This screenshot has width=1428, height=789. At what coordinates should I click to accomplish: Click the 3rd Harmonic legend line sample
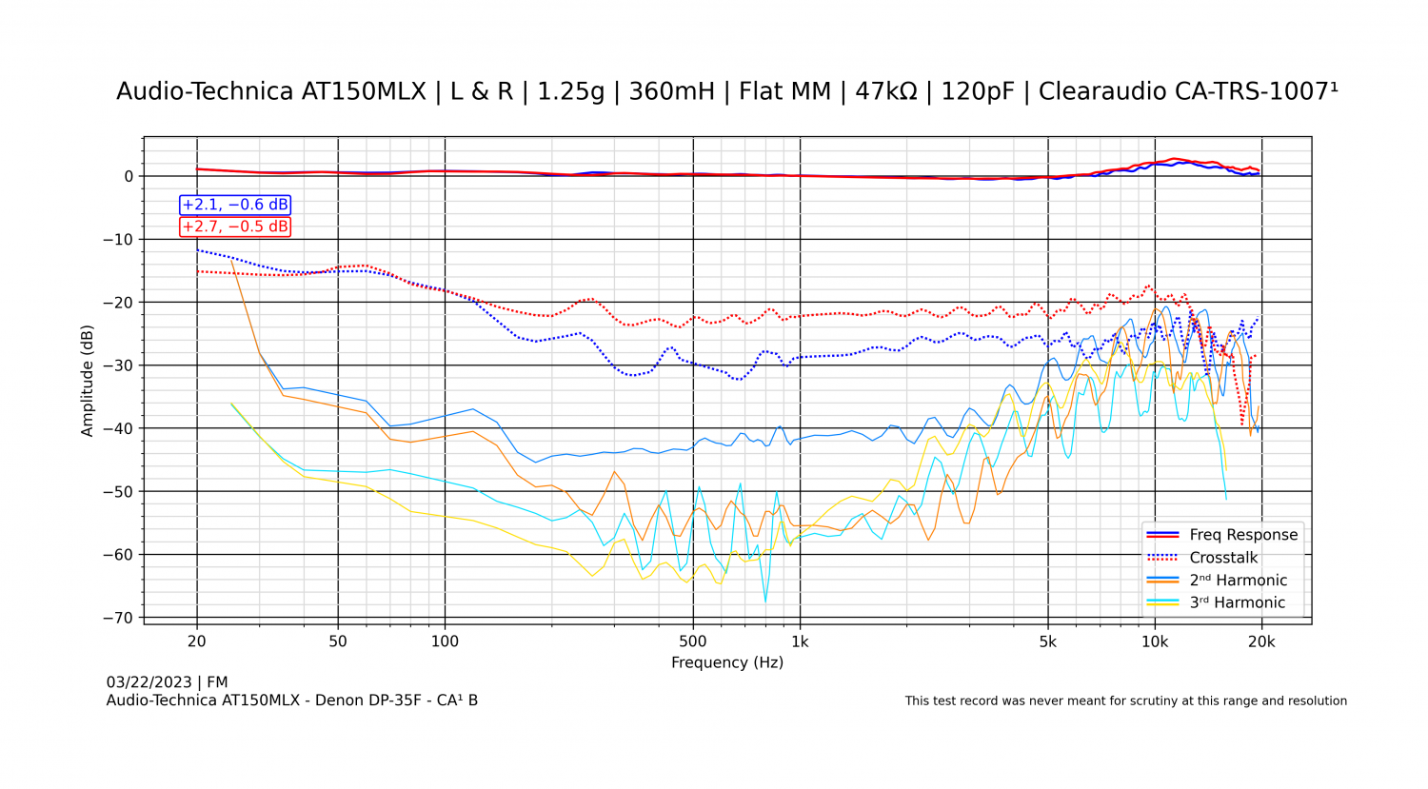[1163, 602]
